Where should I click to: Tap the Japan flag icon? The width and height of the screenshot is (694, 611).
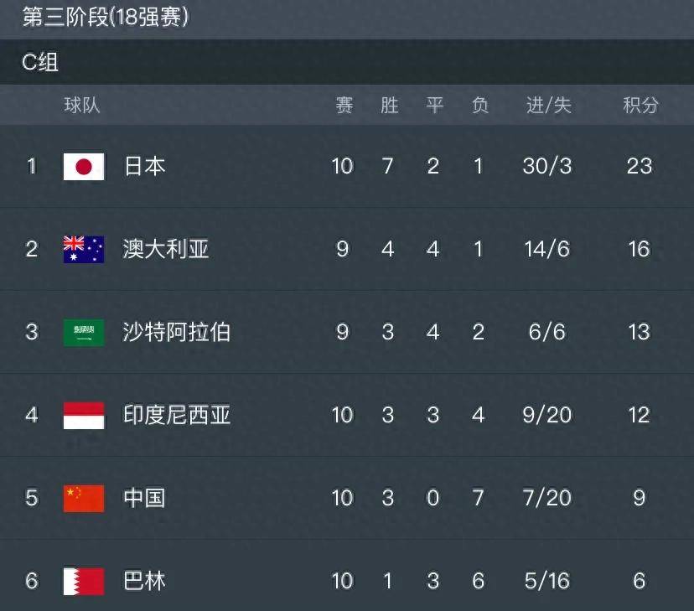[x=84, y=167]
